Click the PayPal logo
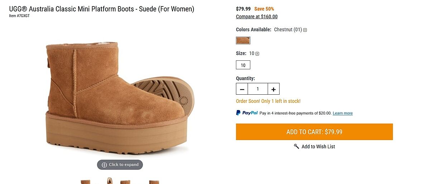Screen dimensions: 430x184 [x=247, y=113]
